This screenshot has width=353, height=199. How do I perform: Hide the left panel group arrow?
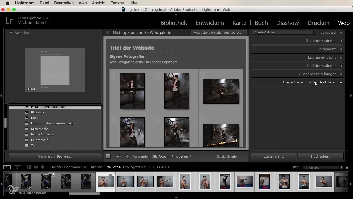pyautogui.click(x=1, y=95)
